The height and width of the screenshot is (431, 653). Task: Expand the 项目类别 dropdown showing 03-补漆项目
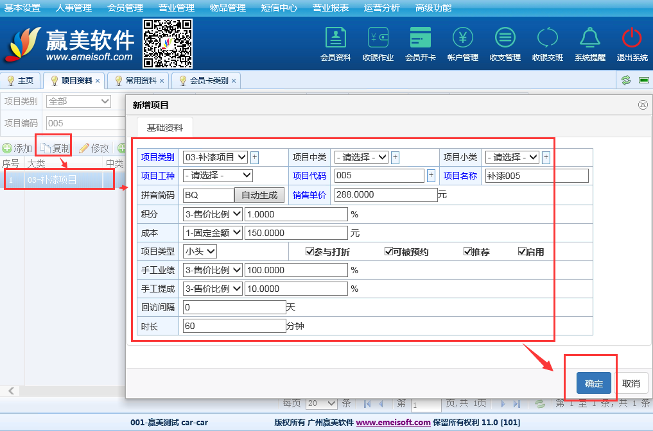coord(215,157)
